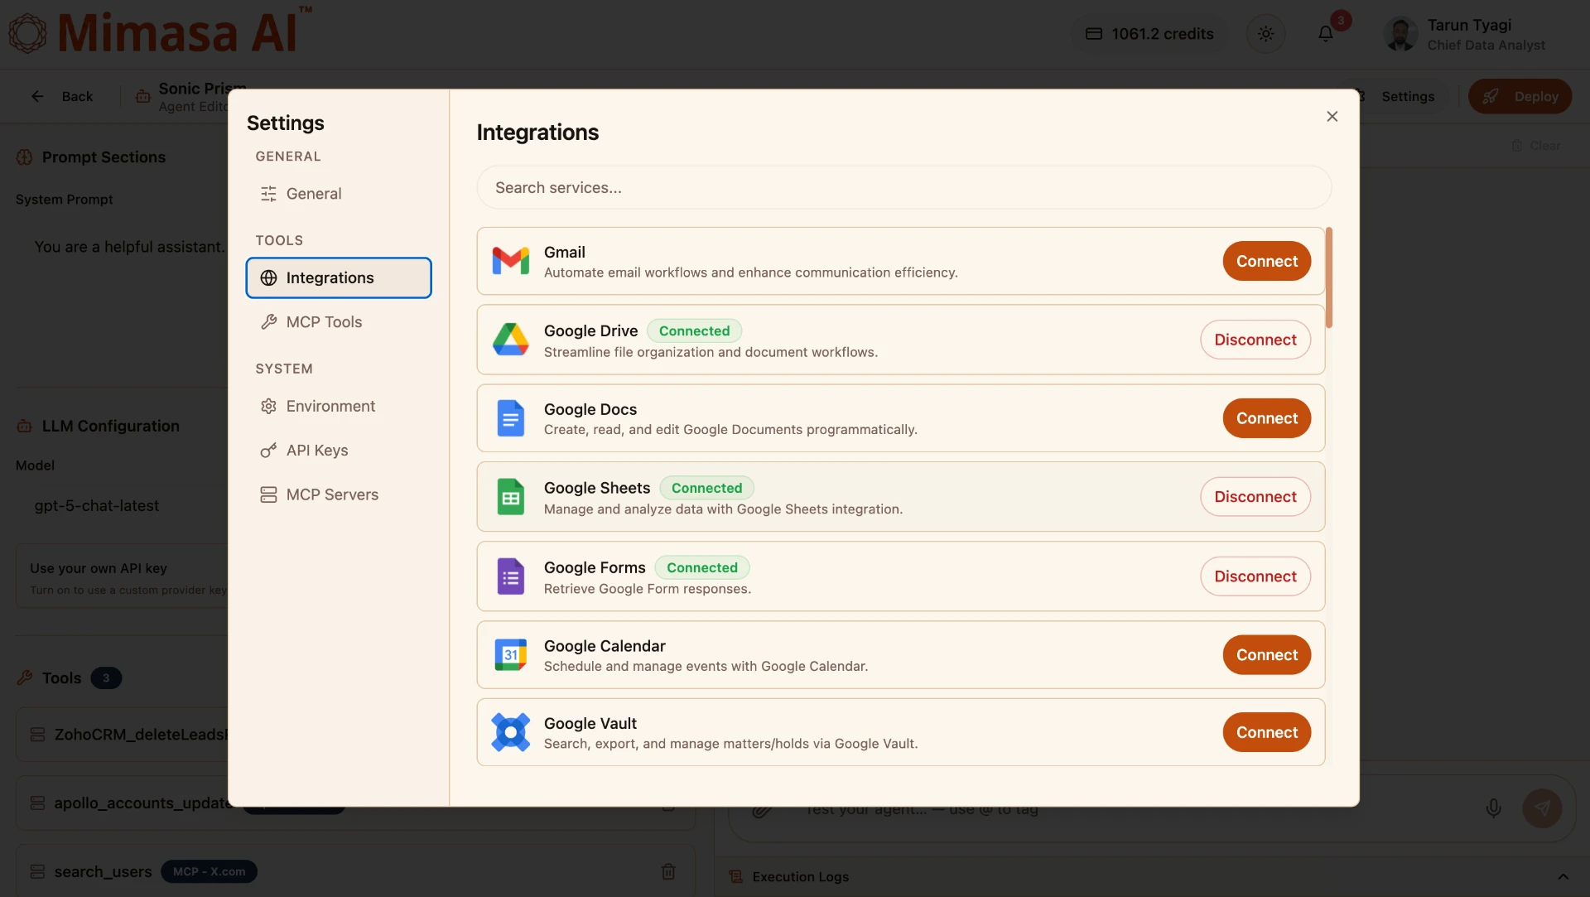
Task: Connect the Google Docs integration
Action: (x=1266, y=418)
